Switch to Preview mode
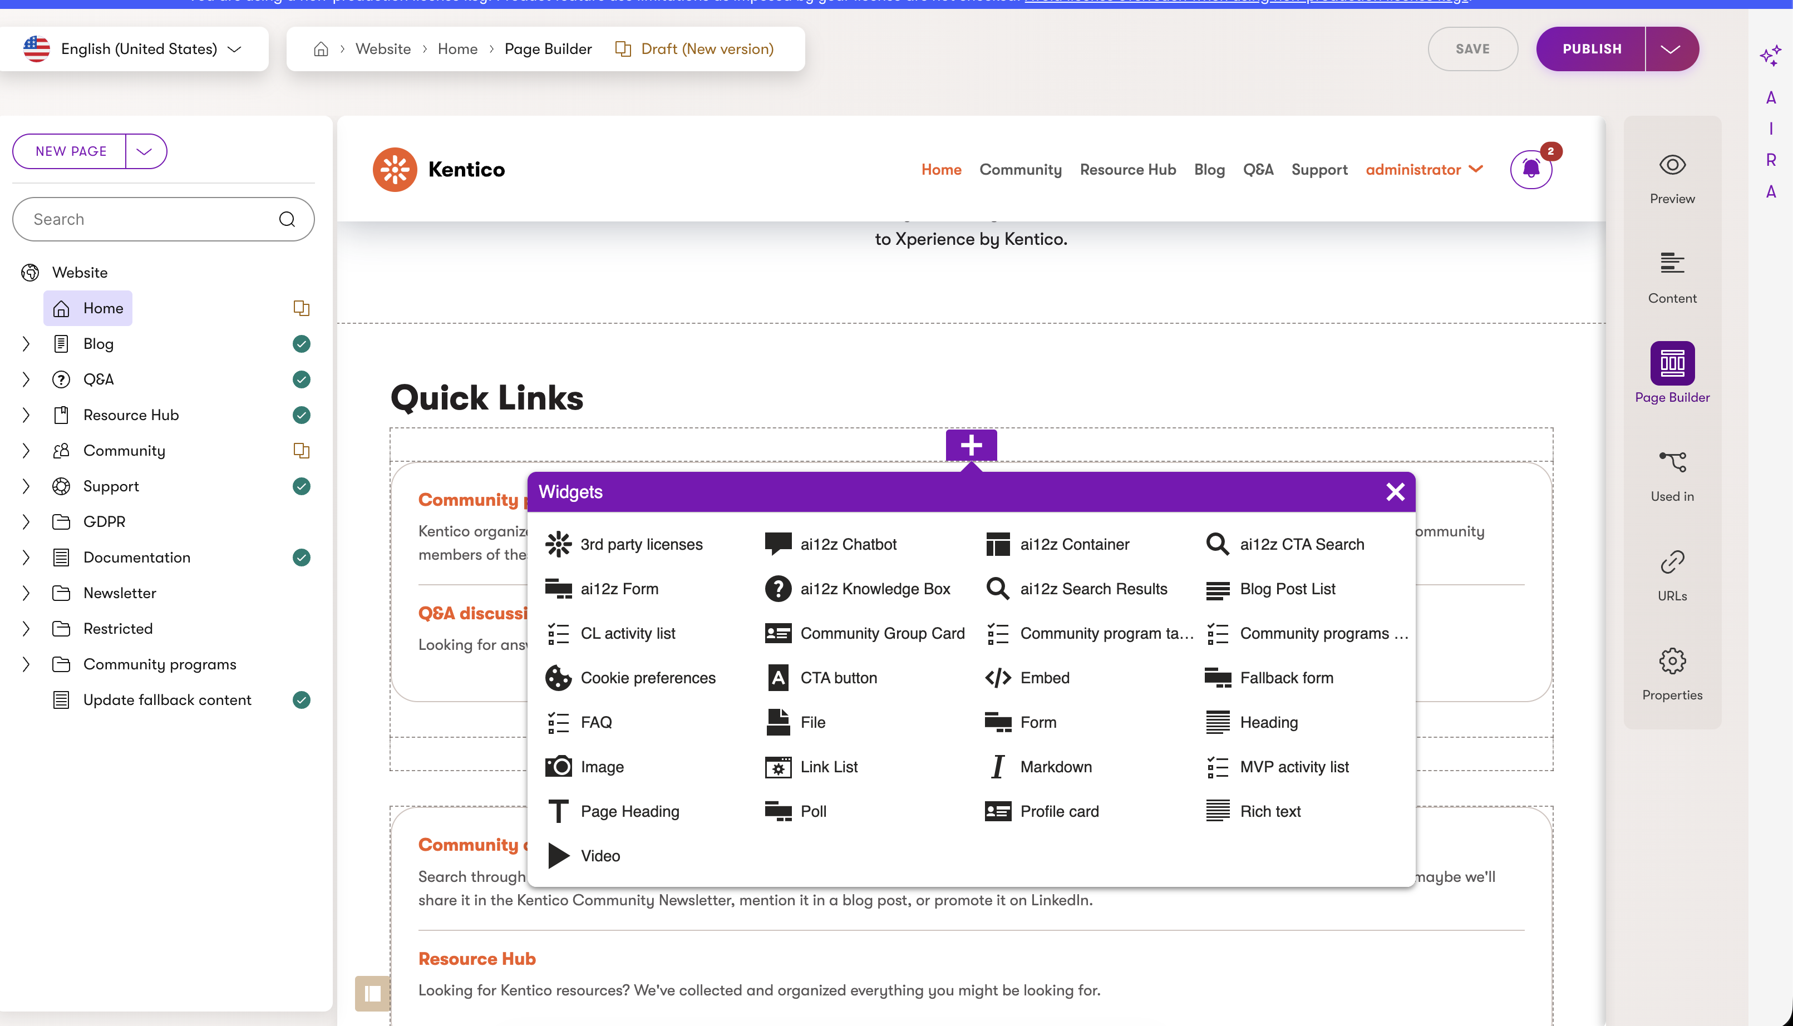Viewport: 1793px width, 1026px height. pyautogui.click(x=1672, y=165)
